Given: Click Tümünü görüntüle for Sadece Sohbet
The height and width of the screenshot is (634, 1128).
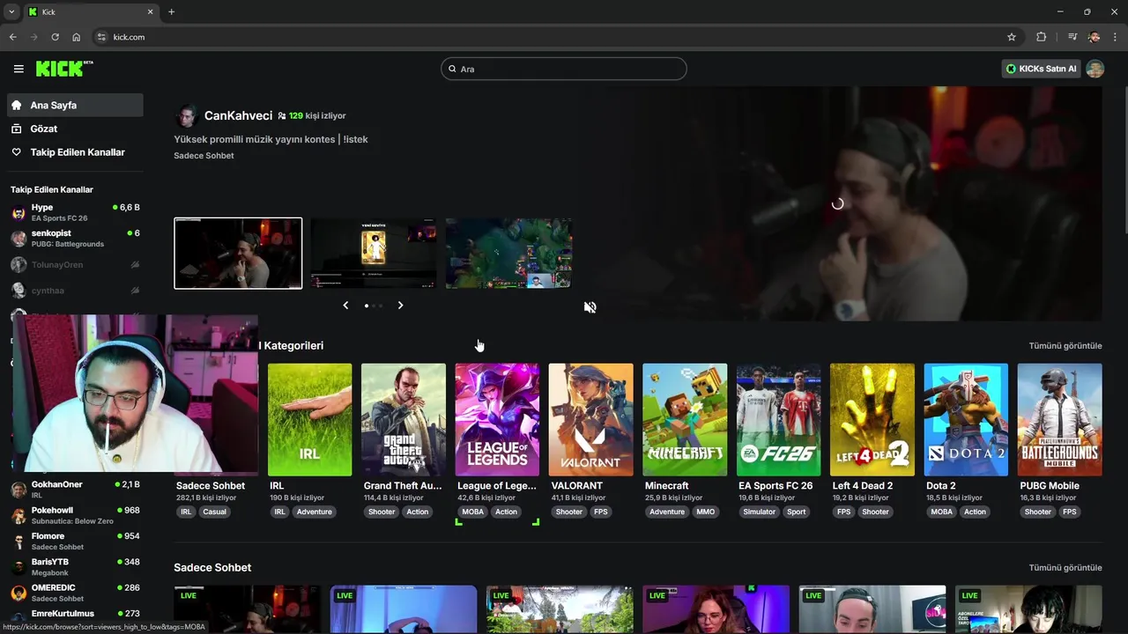Looking at the screenshot, I should [x=1065, y=568].
